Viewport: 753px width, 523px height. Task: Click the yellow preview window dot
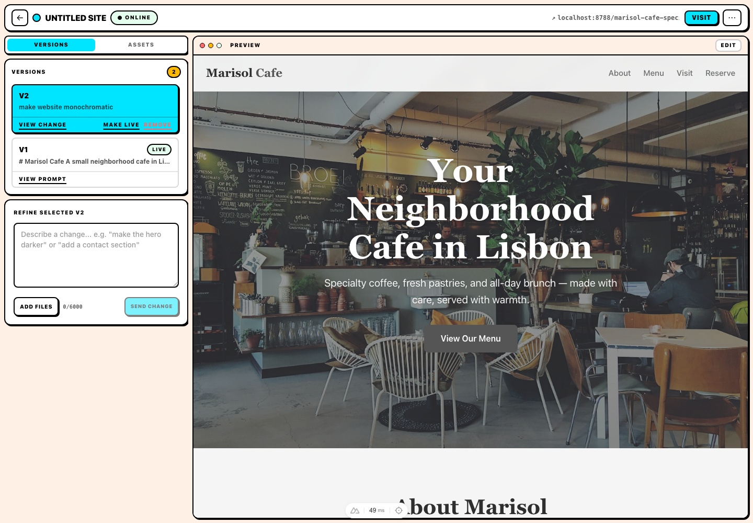[211, 46]
